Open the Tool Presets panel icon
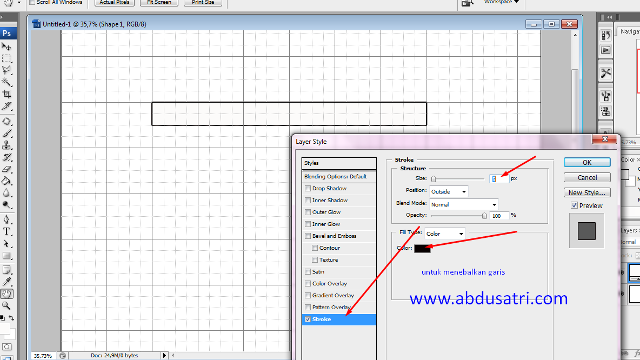 606,73
